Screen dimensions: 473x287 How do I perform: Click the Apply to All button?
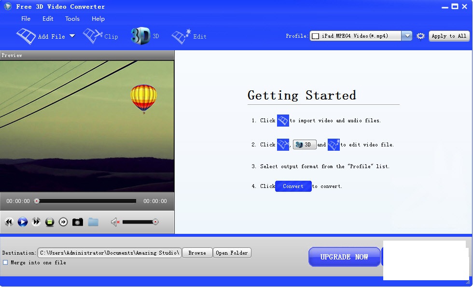(x=449, y=36)
